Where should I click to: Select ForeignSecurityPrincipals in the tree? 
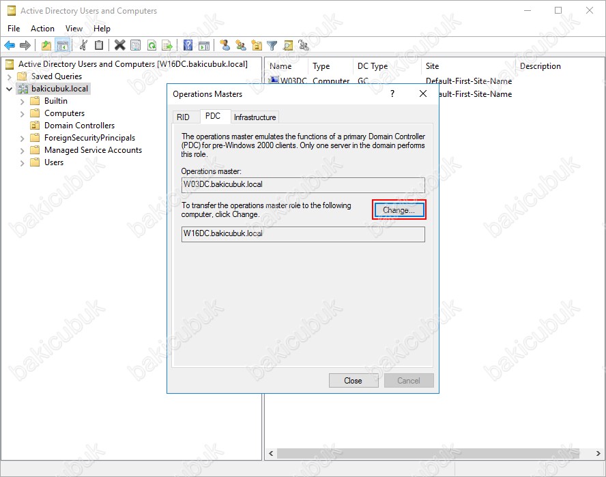89,138
